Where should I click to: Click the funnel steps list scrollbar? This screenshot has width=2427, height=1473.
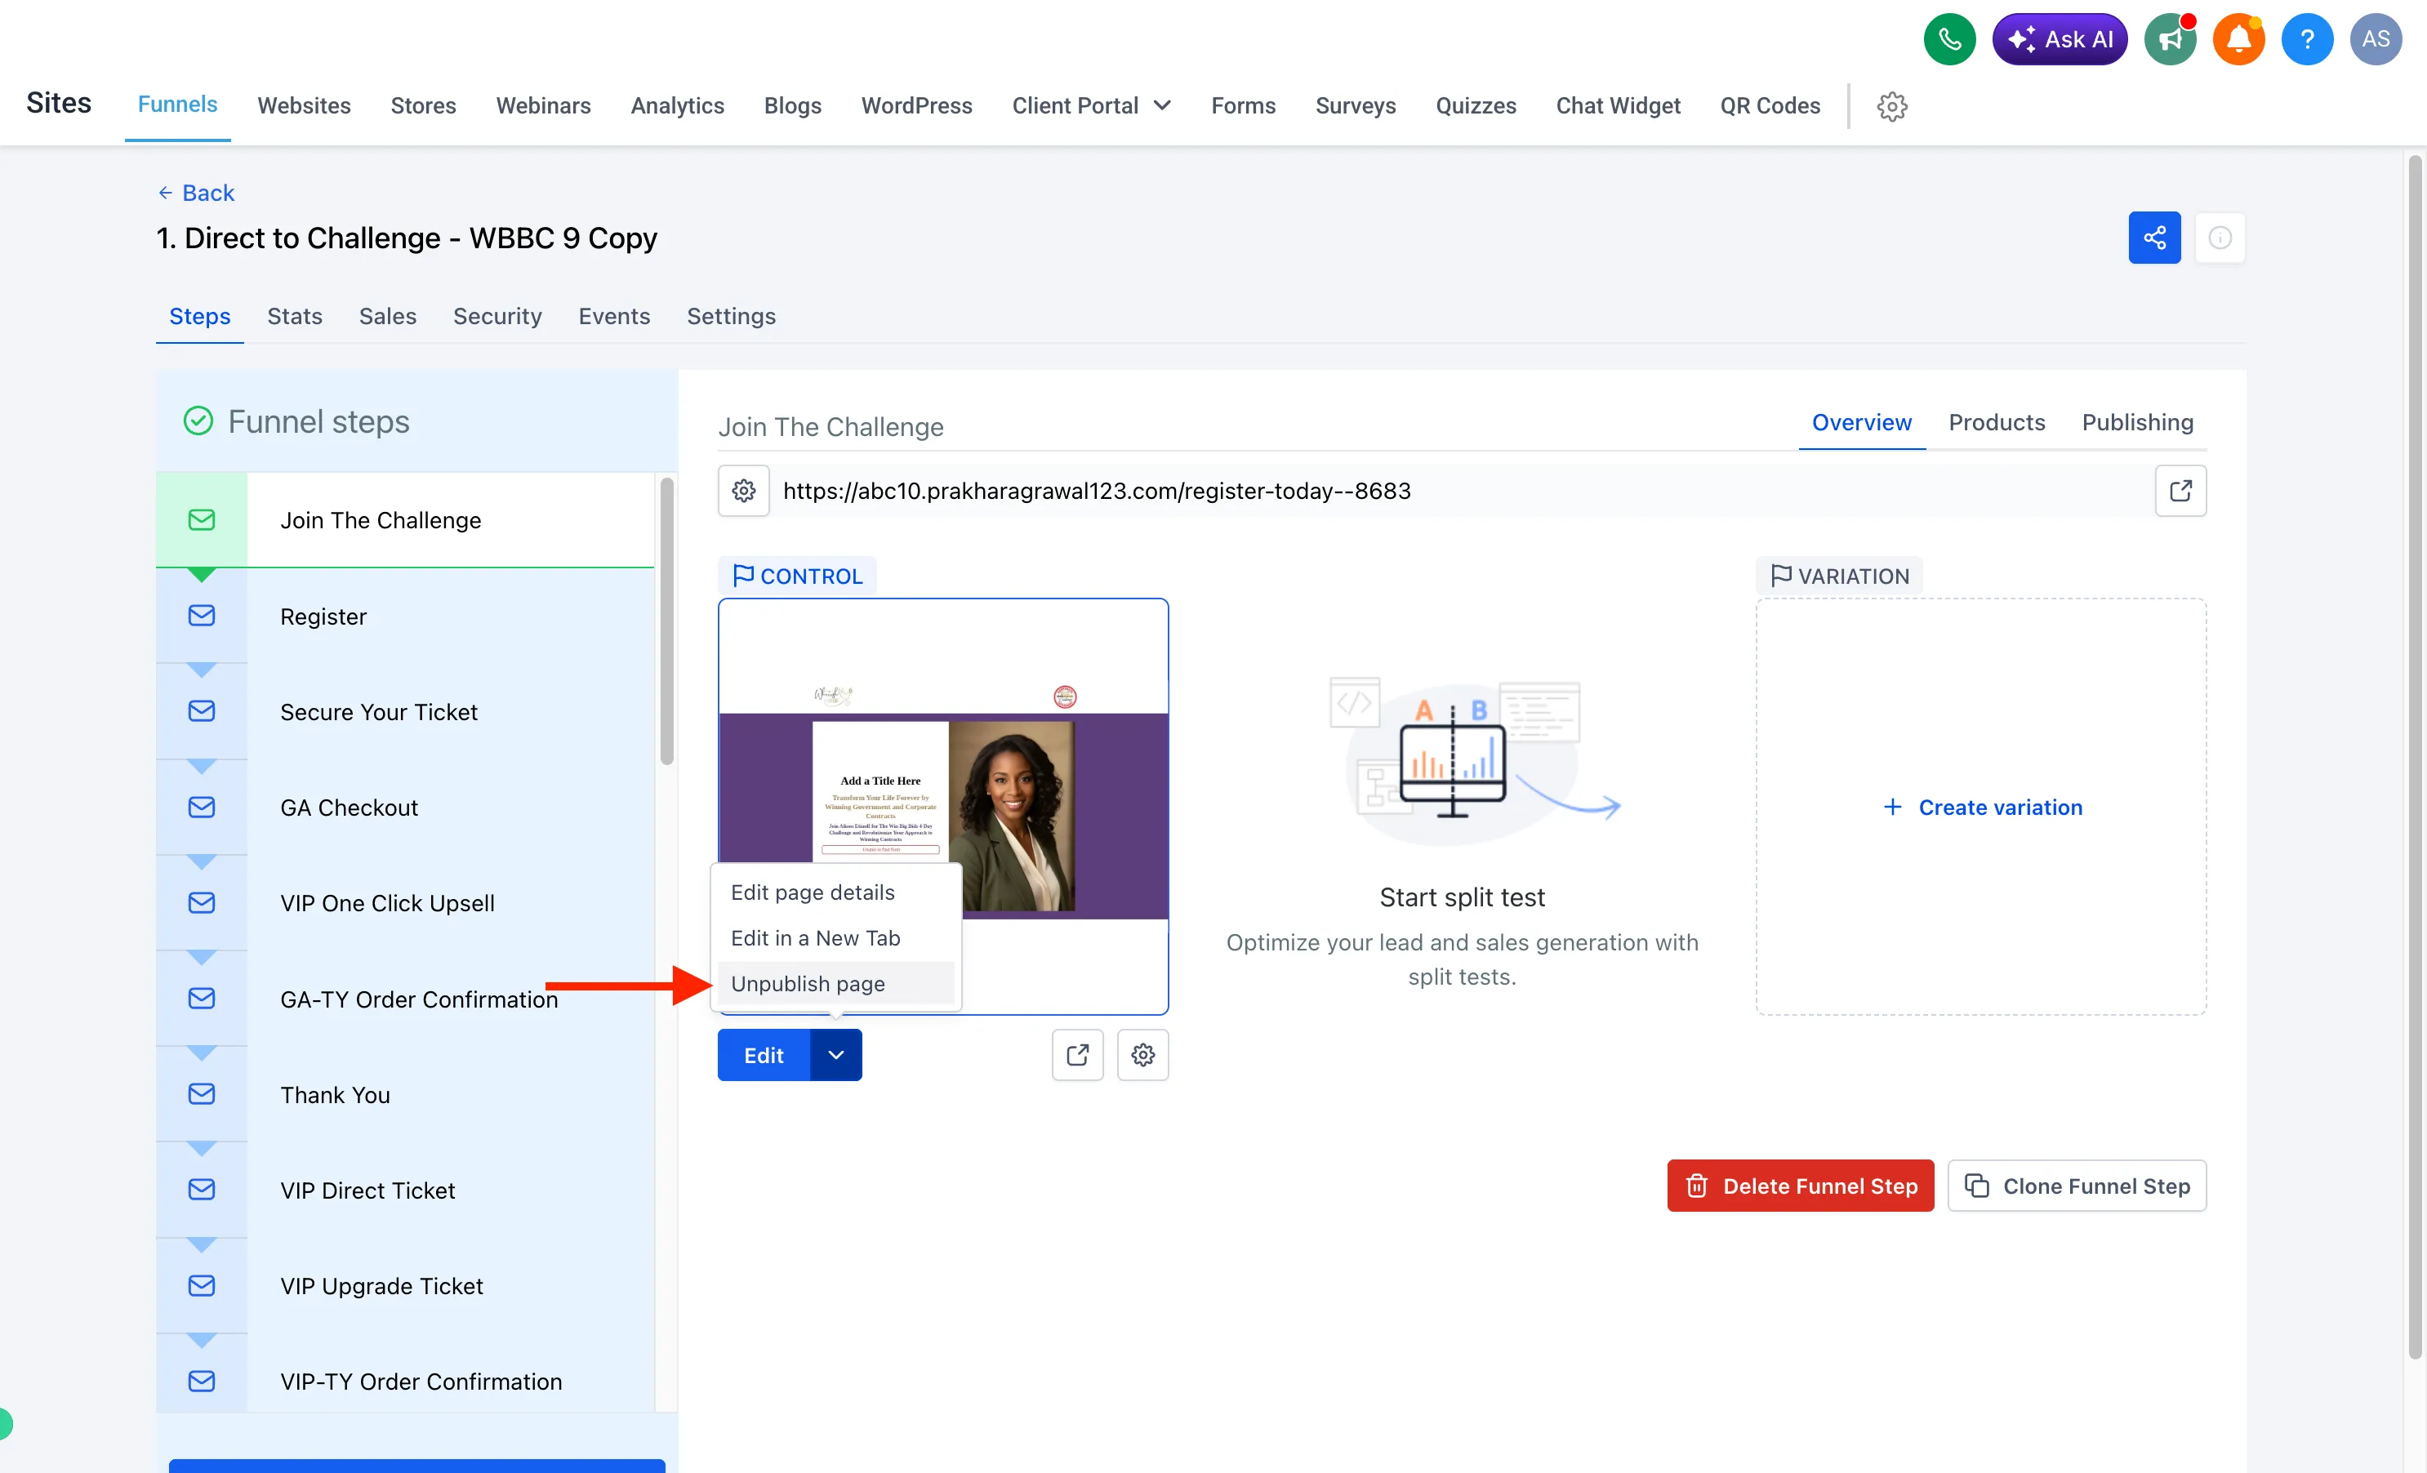point(667,621)
